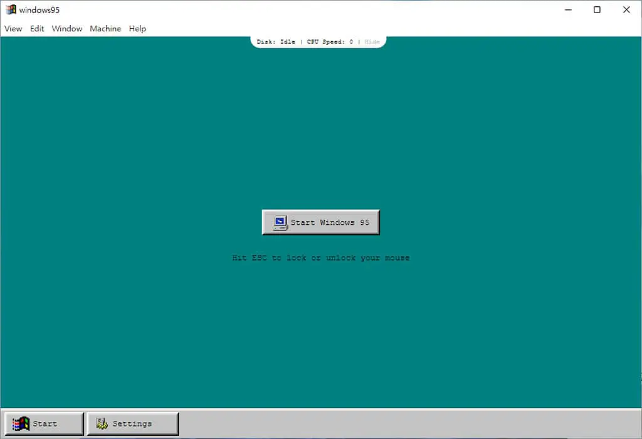Switch to the Settings tab label
The image size is (642, 439).
(x=132, y=424)
